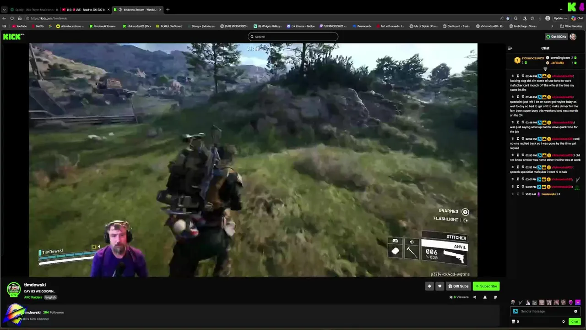The width and height of the screenshot is (586, 330).
Task: Click the Kick logo to go home
Action: [13, 37]
